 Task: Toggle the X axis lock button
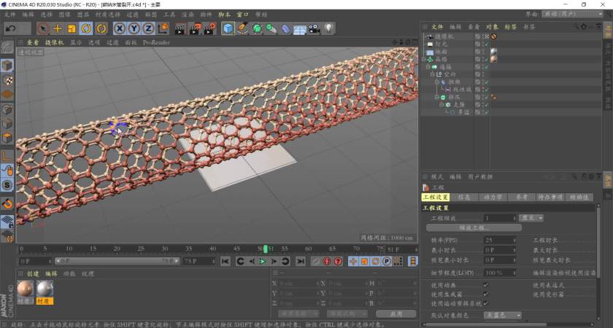(x=119, y=28)
